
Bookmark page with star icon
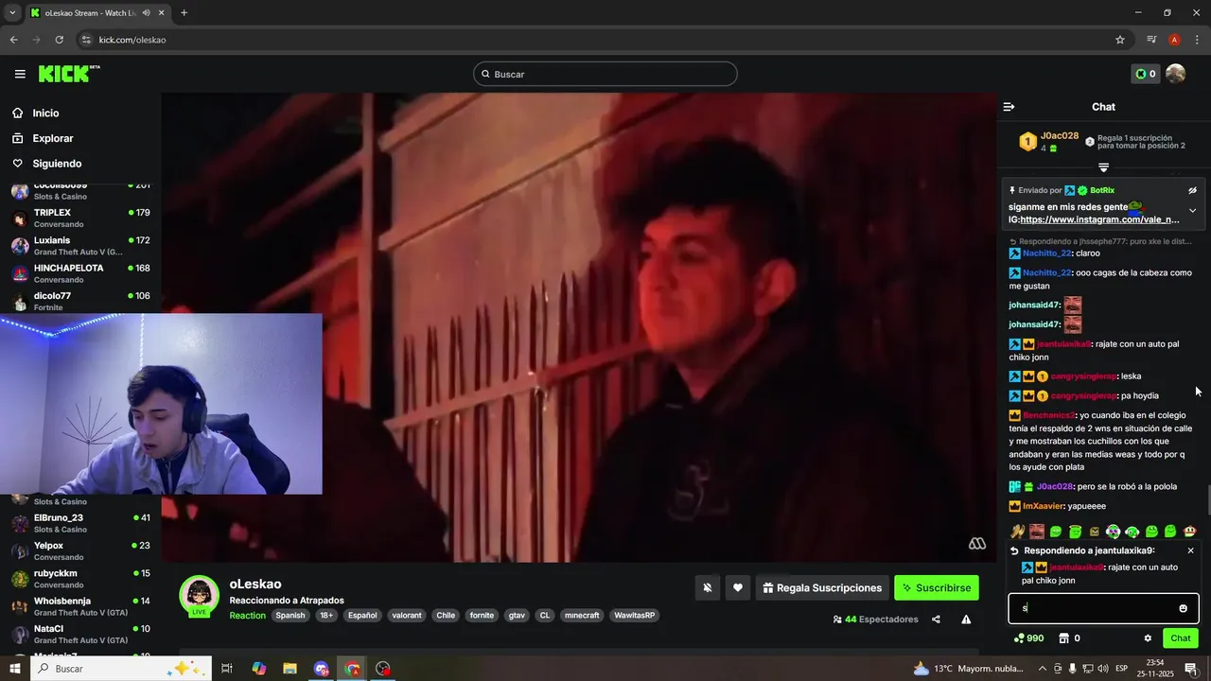click(x=1120, y=40)
